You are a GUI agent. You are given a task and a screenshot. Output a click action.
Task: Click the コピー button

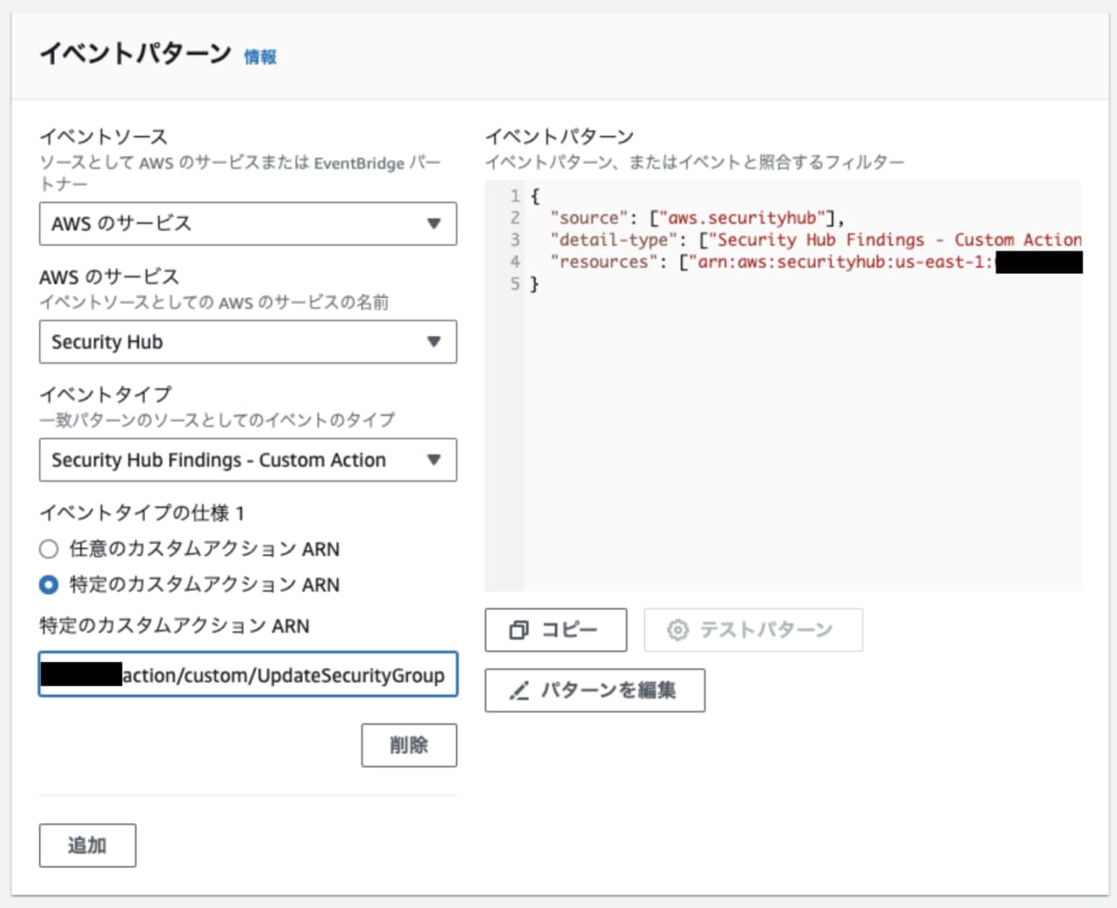pyautogui.click(x=556, y=630)
